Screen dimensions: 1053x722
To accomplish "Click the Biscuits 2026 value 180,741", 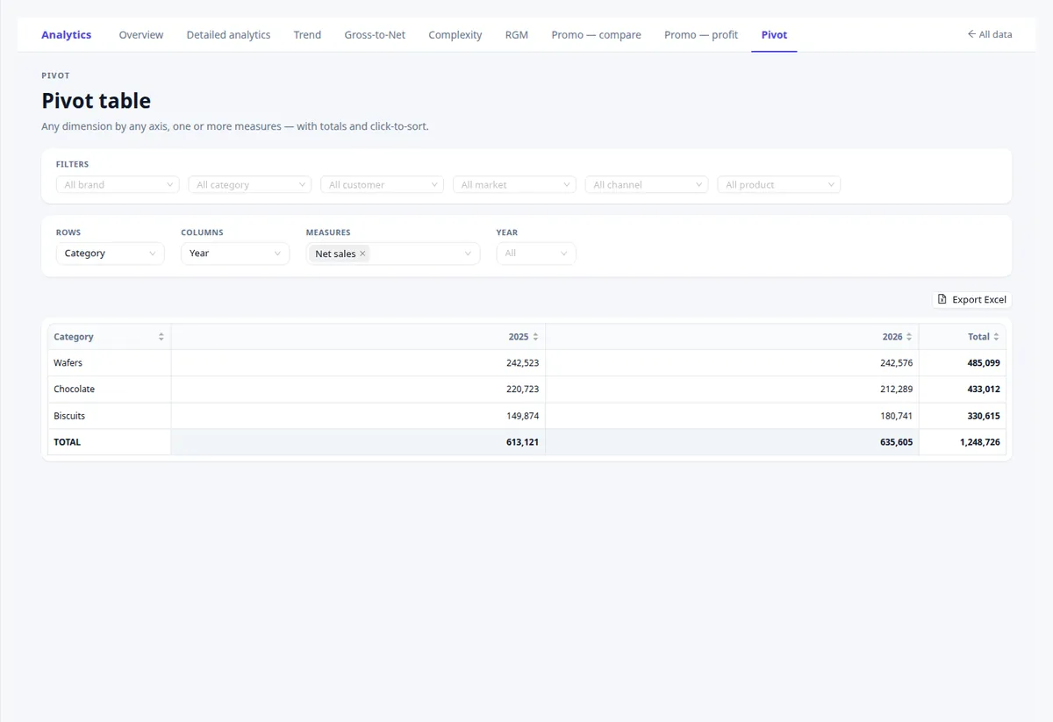I will [896, 416].
